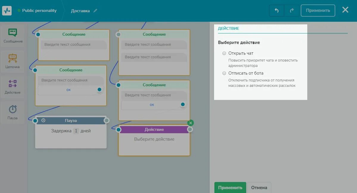Close the editor with the X icon

[345, 10]
